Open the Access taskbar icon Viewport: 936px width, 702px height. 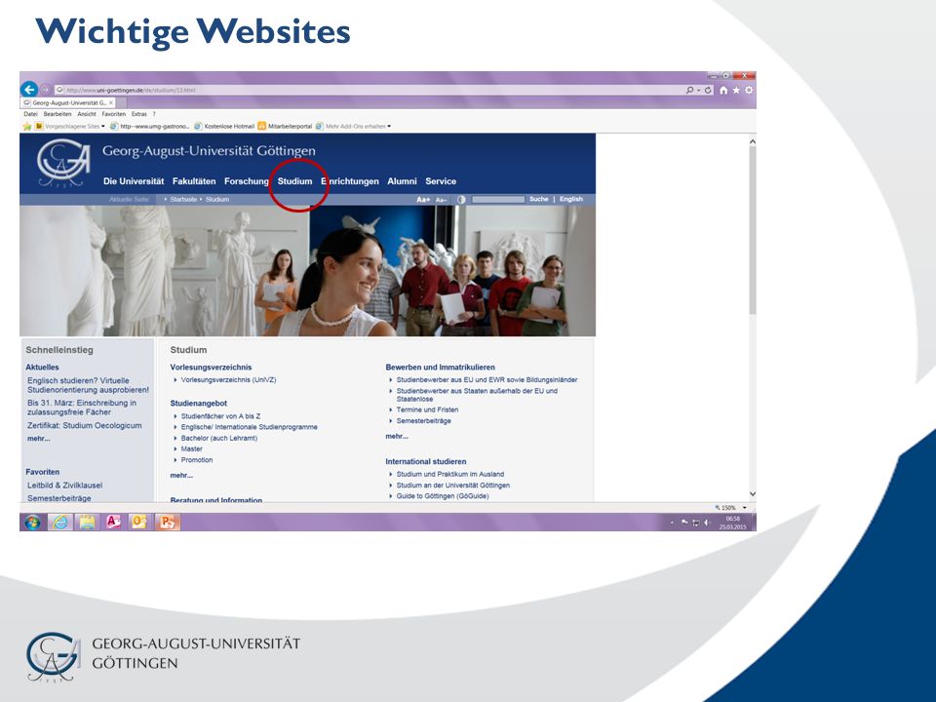click(113, 523)
